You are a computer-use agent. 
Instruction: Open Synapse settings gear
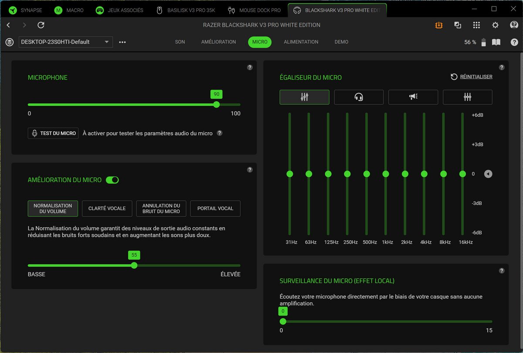tap(495, 25)
